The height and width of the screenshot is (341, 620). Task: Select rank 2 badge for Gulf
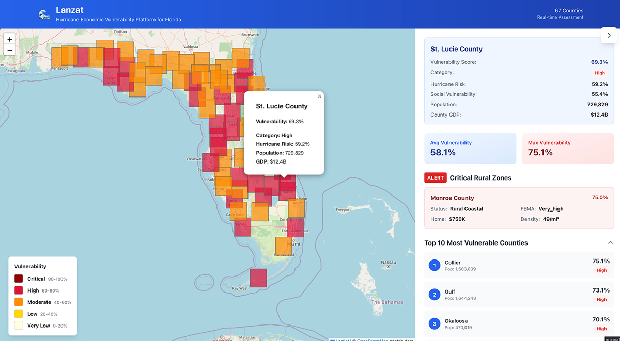click(x=435, y=295)
